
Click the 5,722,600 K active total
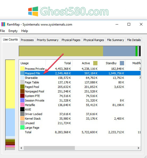click(89, 132)
